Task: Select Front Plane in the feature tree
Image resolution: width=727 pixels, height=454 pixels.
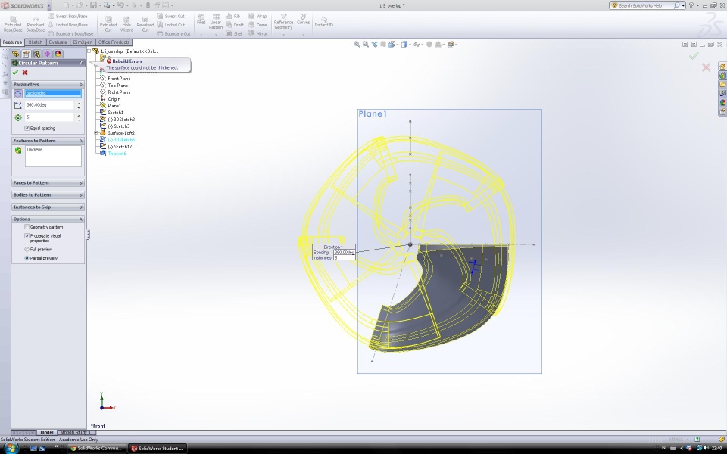Action: pos(119,78)
